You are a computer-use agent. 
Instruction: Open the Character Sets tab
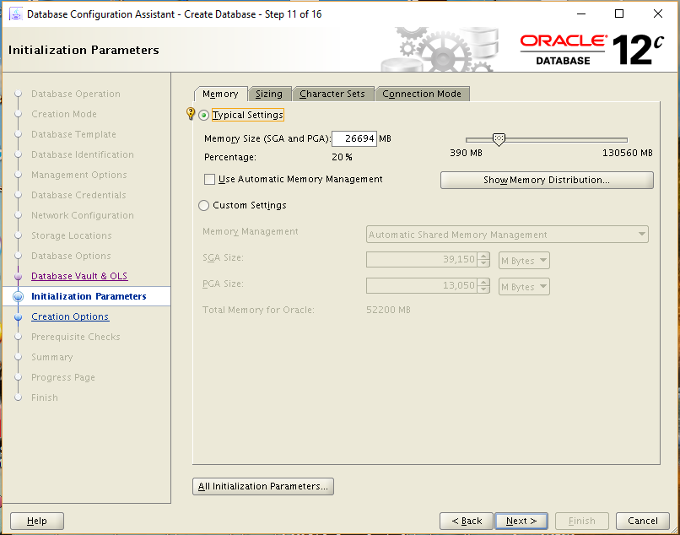pos(332,94)
